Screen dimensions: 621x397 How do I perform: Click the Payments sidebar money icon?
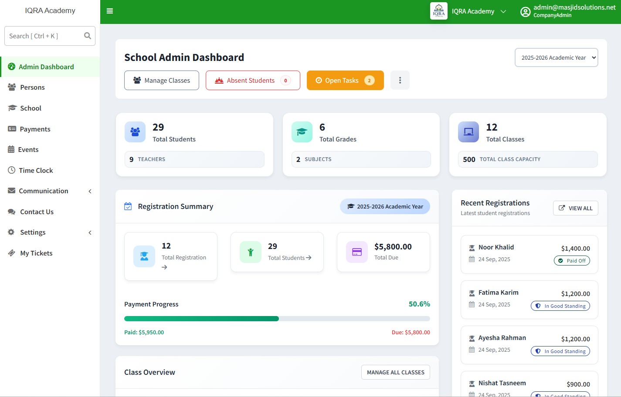pyautogui.click(x=12, y=129)
